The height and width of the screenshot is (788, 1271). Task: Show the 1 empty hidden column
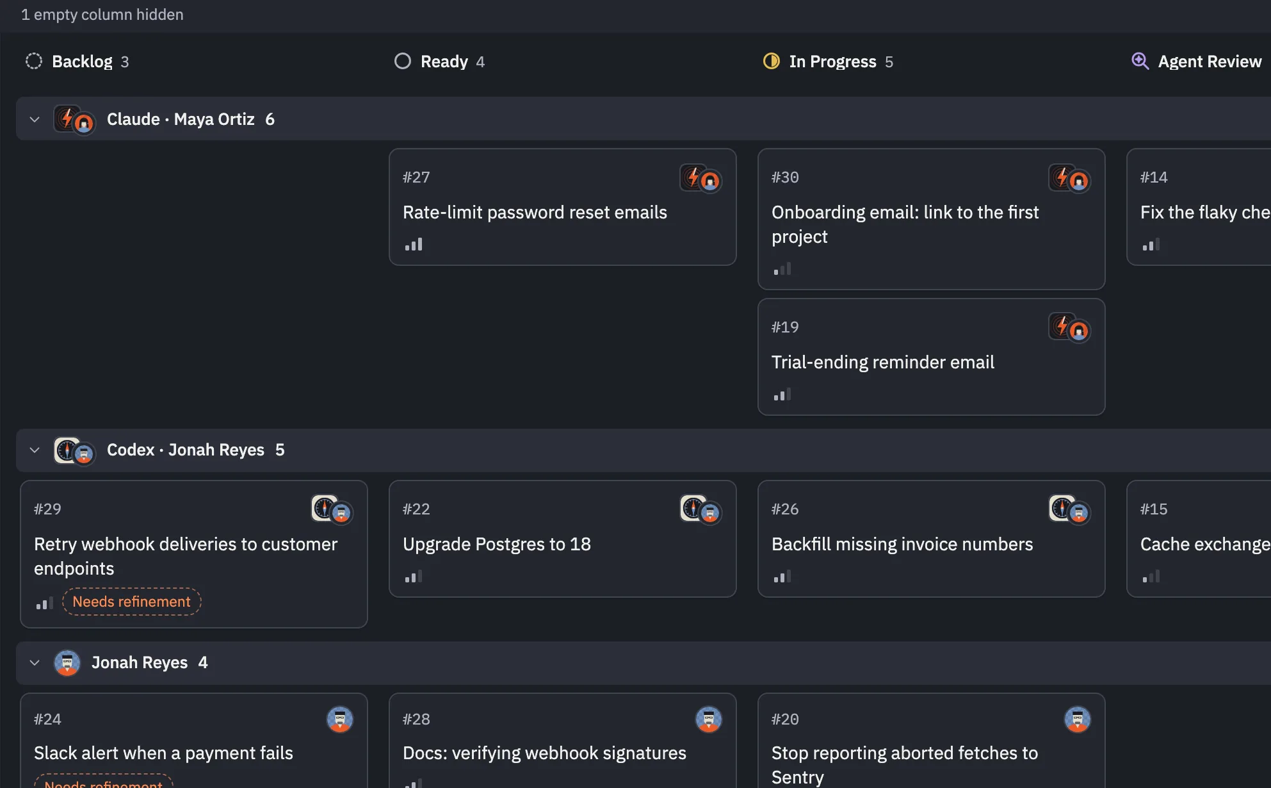(x=102, y=15)
